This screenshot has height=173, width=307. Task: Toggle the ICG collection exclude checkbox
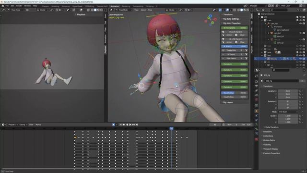pos(297,17)
